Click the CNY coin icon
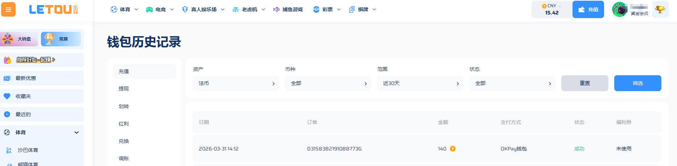This screenshot has height=166, width=677. (x=544, y=6)
